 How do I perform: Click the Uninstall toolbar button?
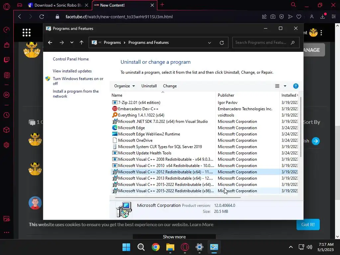click(x=149, y=86)
